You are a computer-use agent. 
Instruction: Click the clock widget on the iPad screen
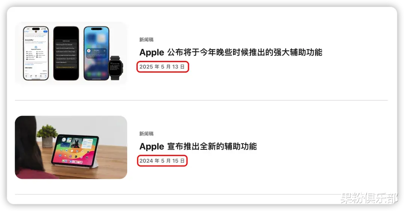[64, 140]
